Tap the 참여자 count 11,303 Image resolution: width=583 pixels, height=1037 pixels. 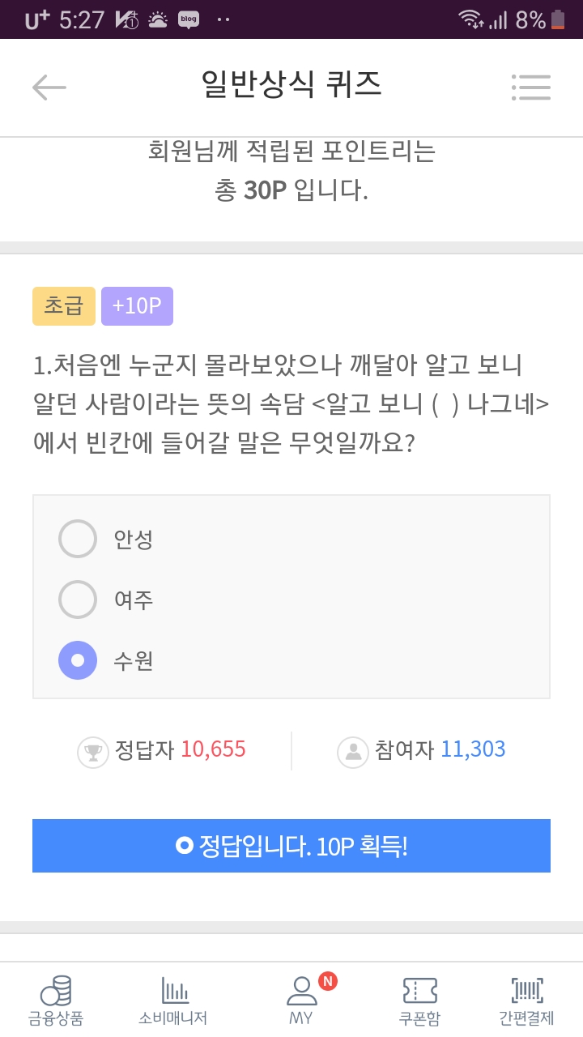473,749
